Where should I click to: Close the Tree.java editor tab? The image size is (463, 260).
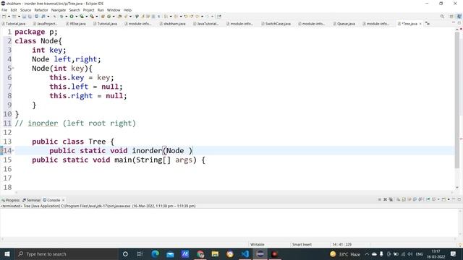(420, 24)
